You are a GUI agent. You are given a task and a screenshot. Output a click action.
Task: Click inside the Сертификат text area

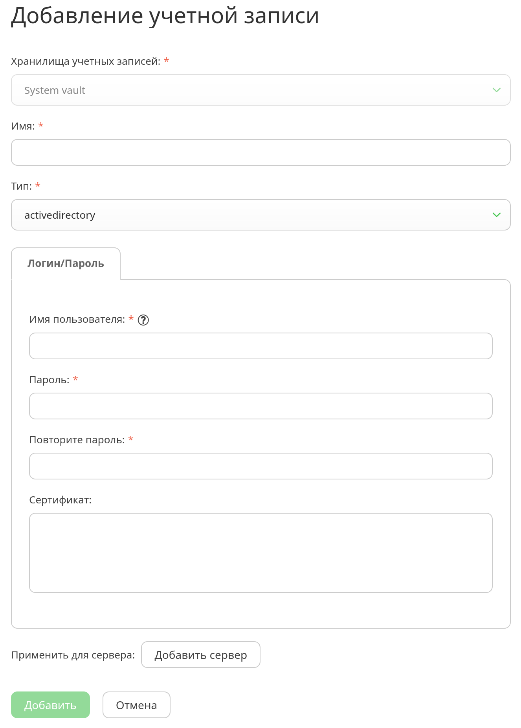click(x=260, y=553)
